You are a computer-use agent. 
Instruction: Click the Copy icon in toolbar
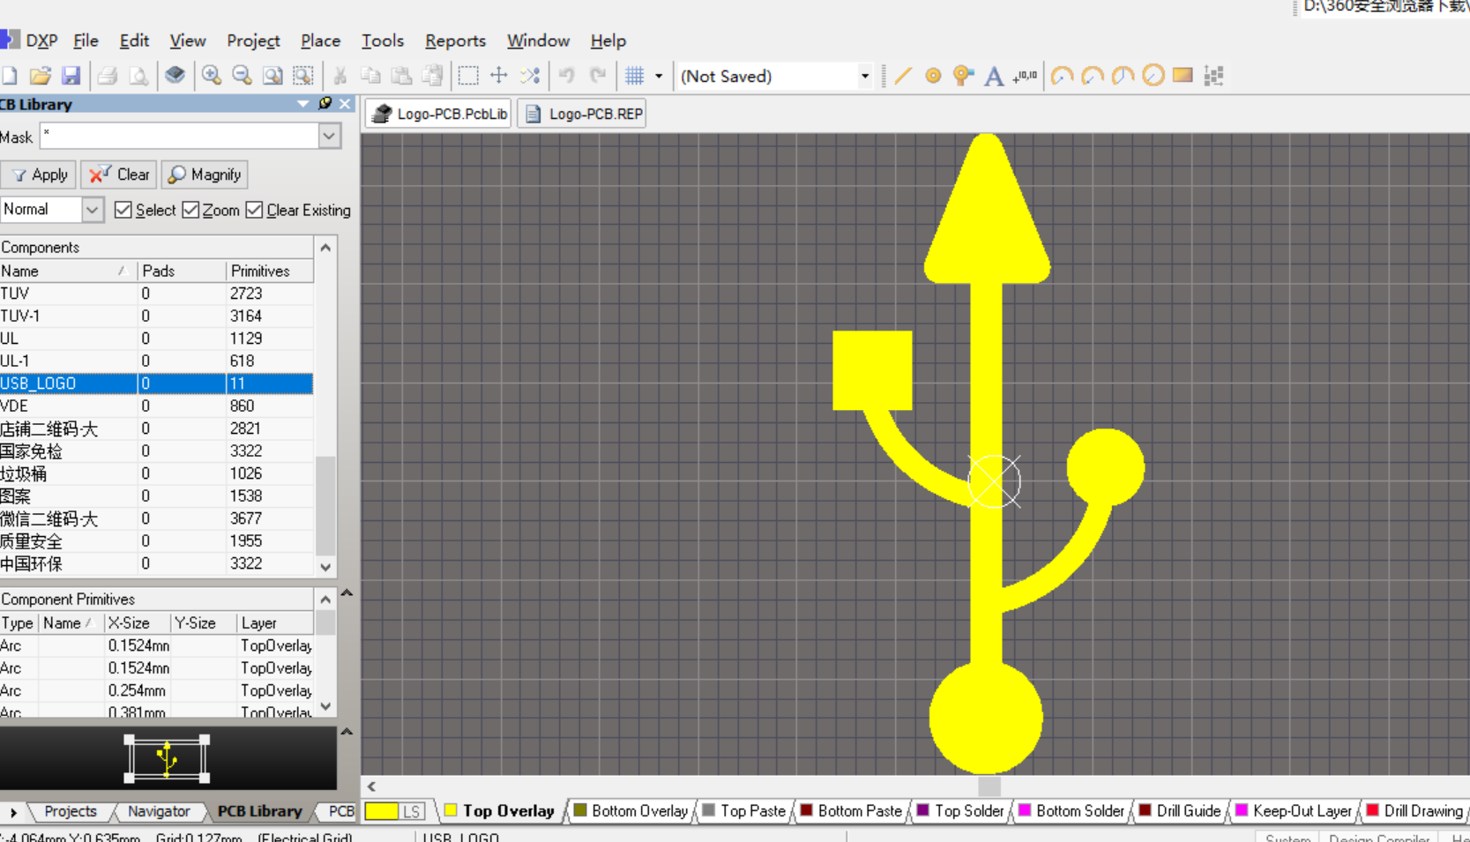pyautogui.click(x=370, y=76)
